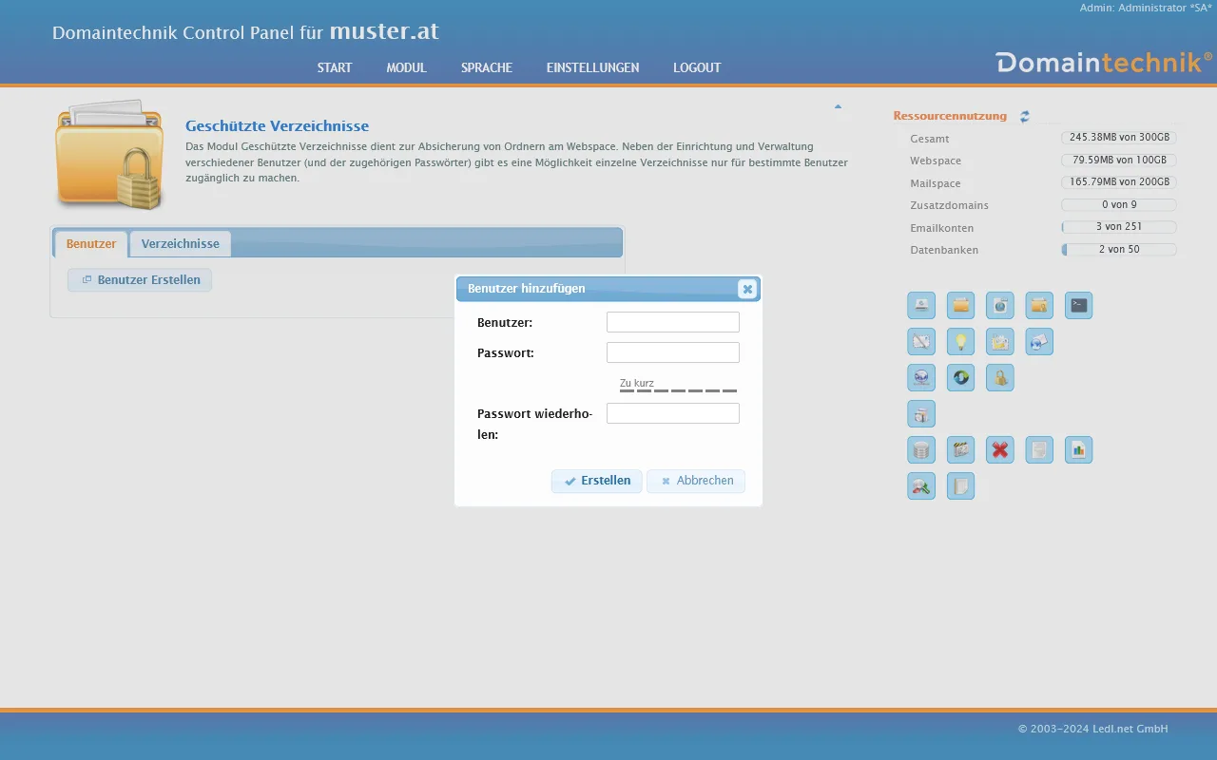Open the SPRACHE menu
The height and width of the screenshot is (760, 1217).
coord(487,67)
